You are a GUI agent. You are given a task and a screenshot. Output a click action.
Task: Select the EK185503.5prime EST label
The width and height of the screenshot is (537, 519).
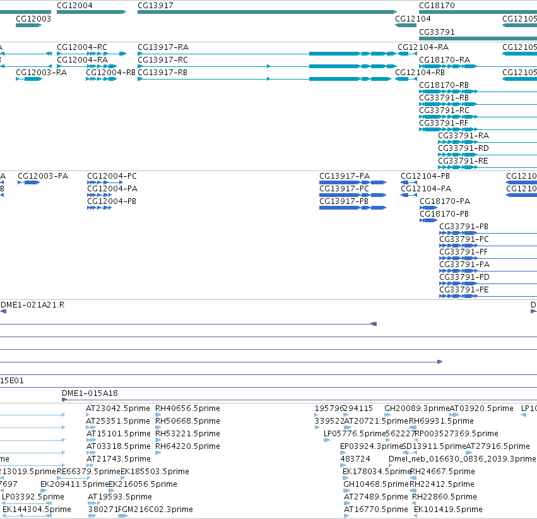(x=155, y=472)
